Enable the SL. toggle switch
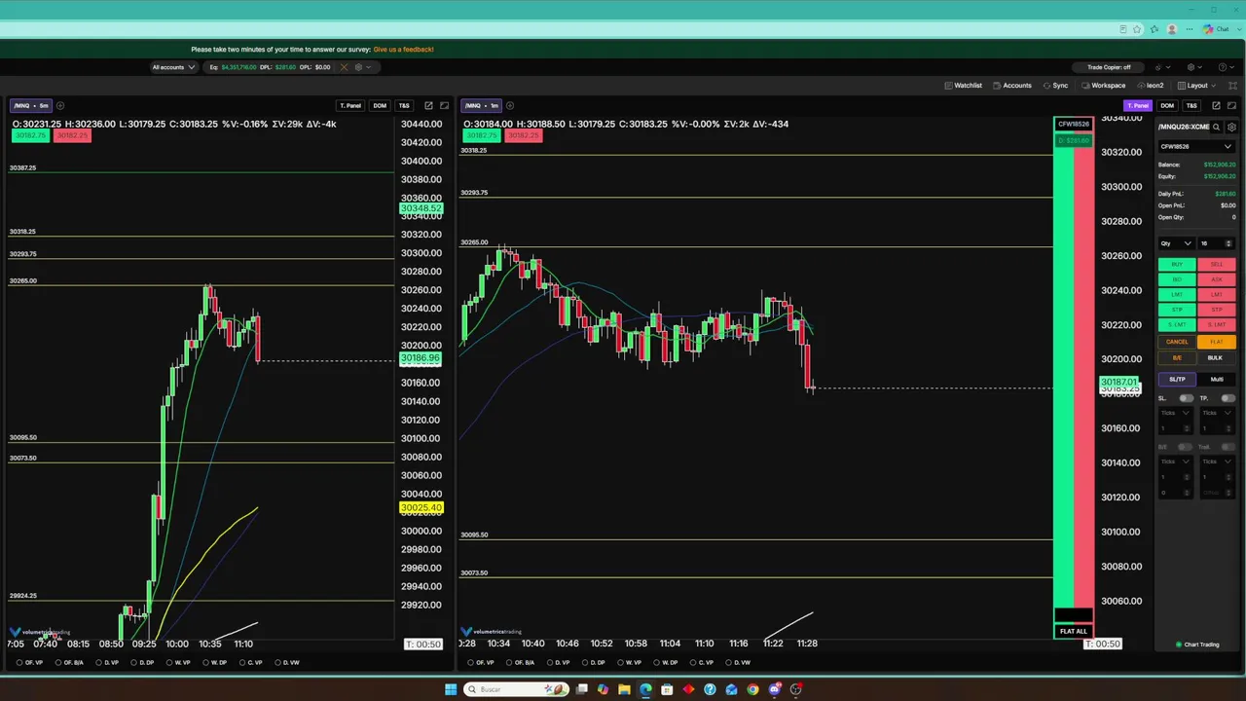 pos(1186,398)
